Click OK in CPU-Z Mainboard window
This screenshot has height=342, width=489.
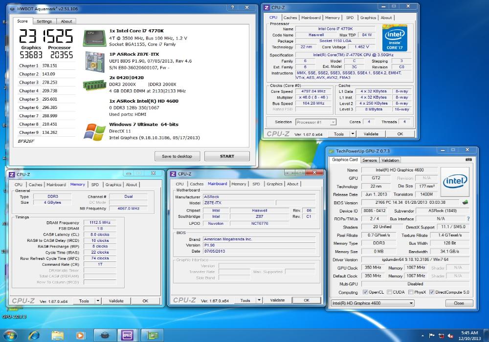(x=307, y=300)
